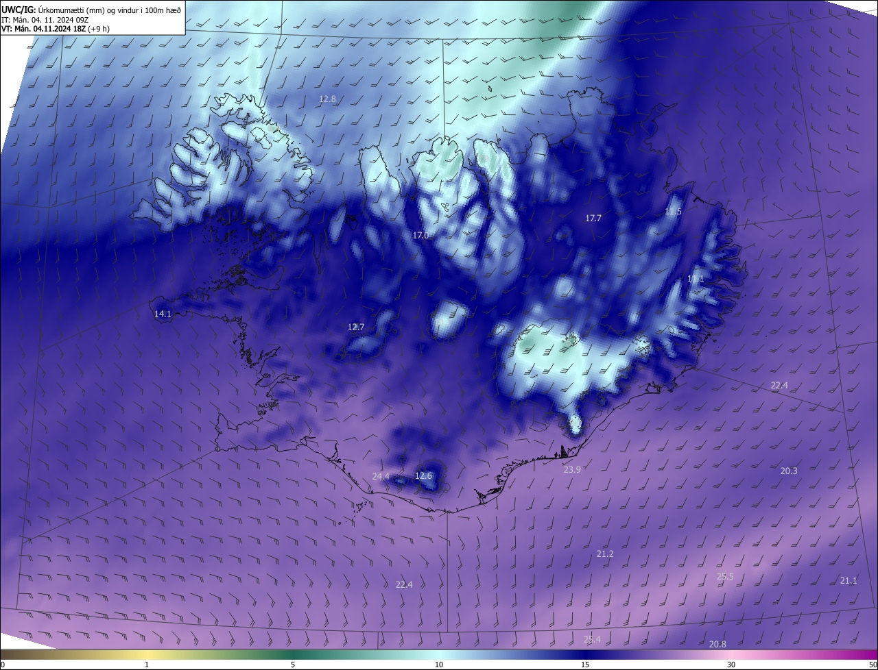Click the 11.5 value label

click(674, 212)
